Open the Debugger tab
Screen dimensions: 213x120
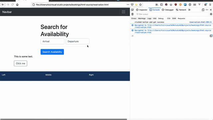(x=168, y=10)
